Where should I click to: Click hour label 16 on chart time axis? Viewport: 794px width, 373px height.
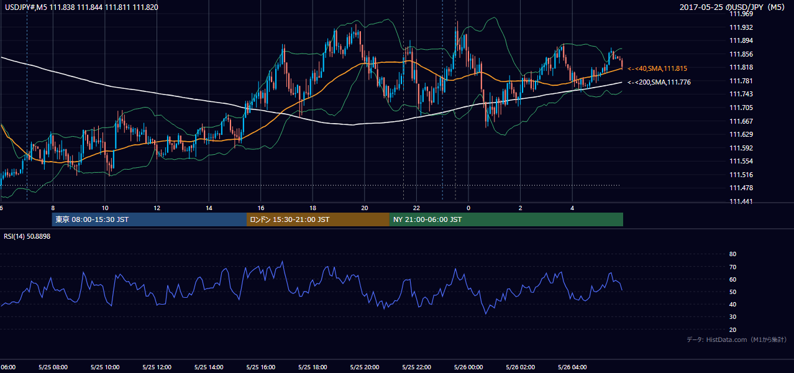pos(261,208)
